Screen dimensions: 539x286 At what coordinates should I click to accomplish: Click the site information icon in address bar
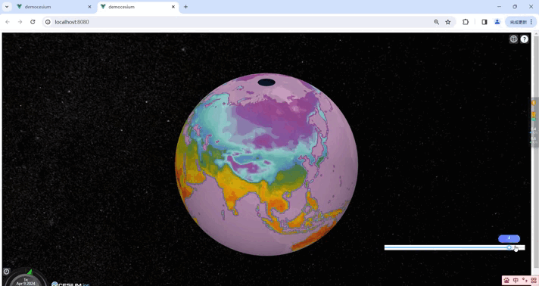point(48,22)
